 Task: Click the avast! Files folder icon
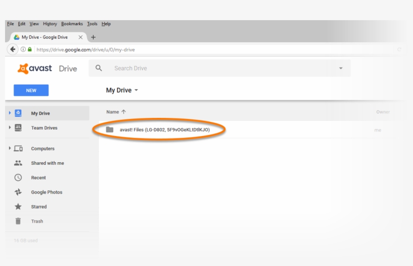pyautogui.click(x=110, y=129)
